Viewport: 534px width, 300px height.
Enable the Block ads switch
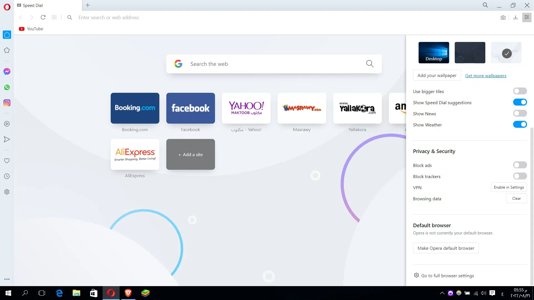[520, 165]
